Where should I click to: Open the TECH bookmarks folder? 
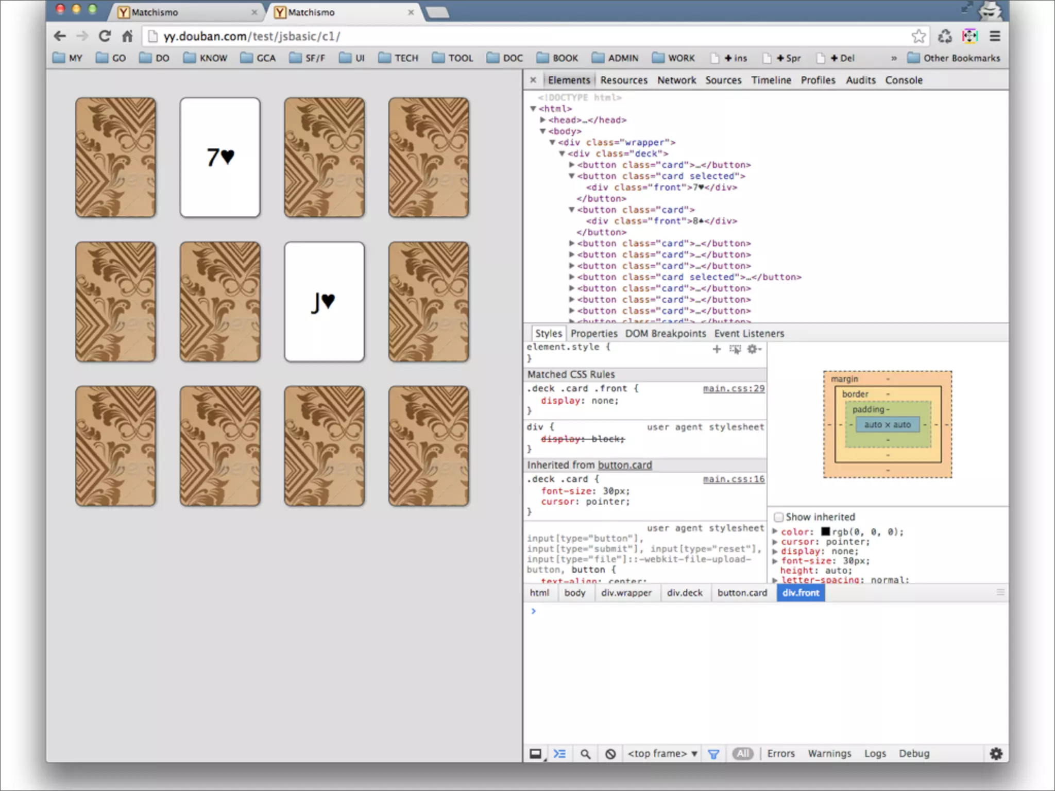click(398, 58)
